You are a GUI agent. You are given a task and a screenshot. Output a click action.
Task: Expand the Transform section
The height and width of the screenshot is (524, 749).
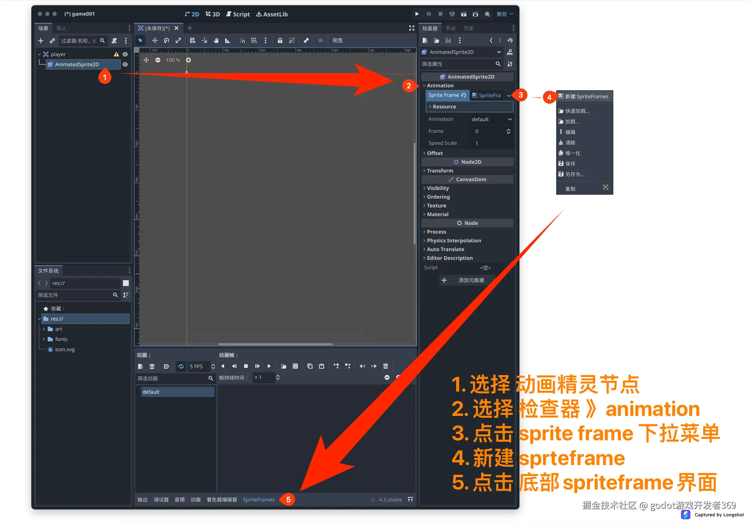pyautogui.click(x=440, y=171)
